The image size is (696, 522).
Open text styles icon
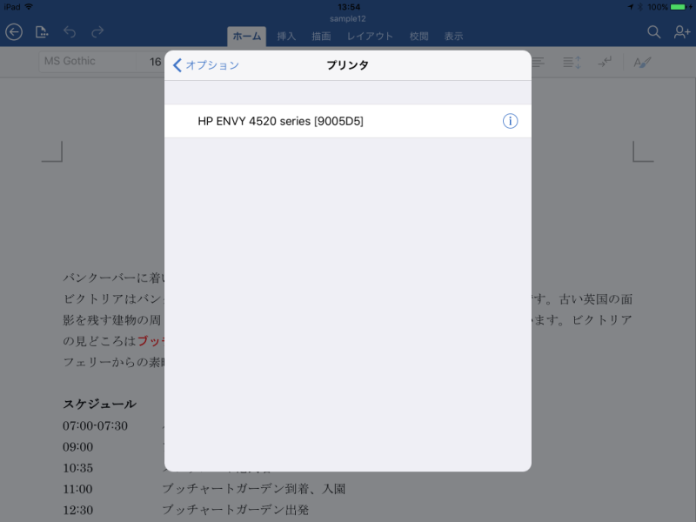tap(642, 62)
